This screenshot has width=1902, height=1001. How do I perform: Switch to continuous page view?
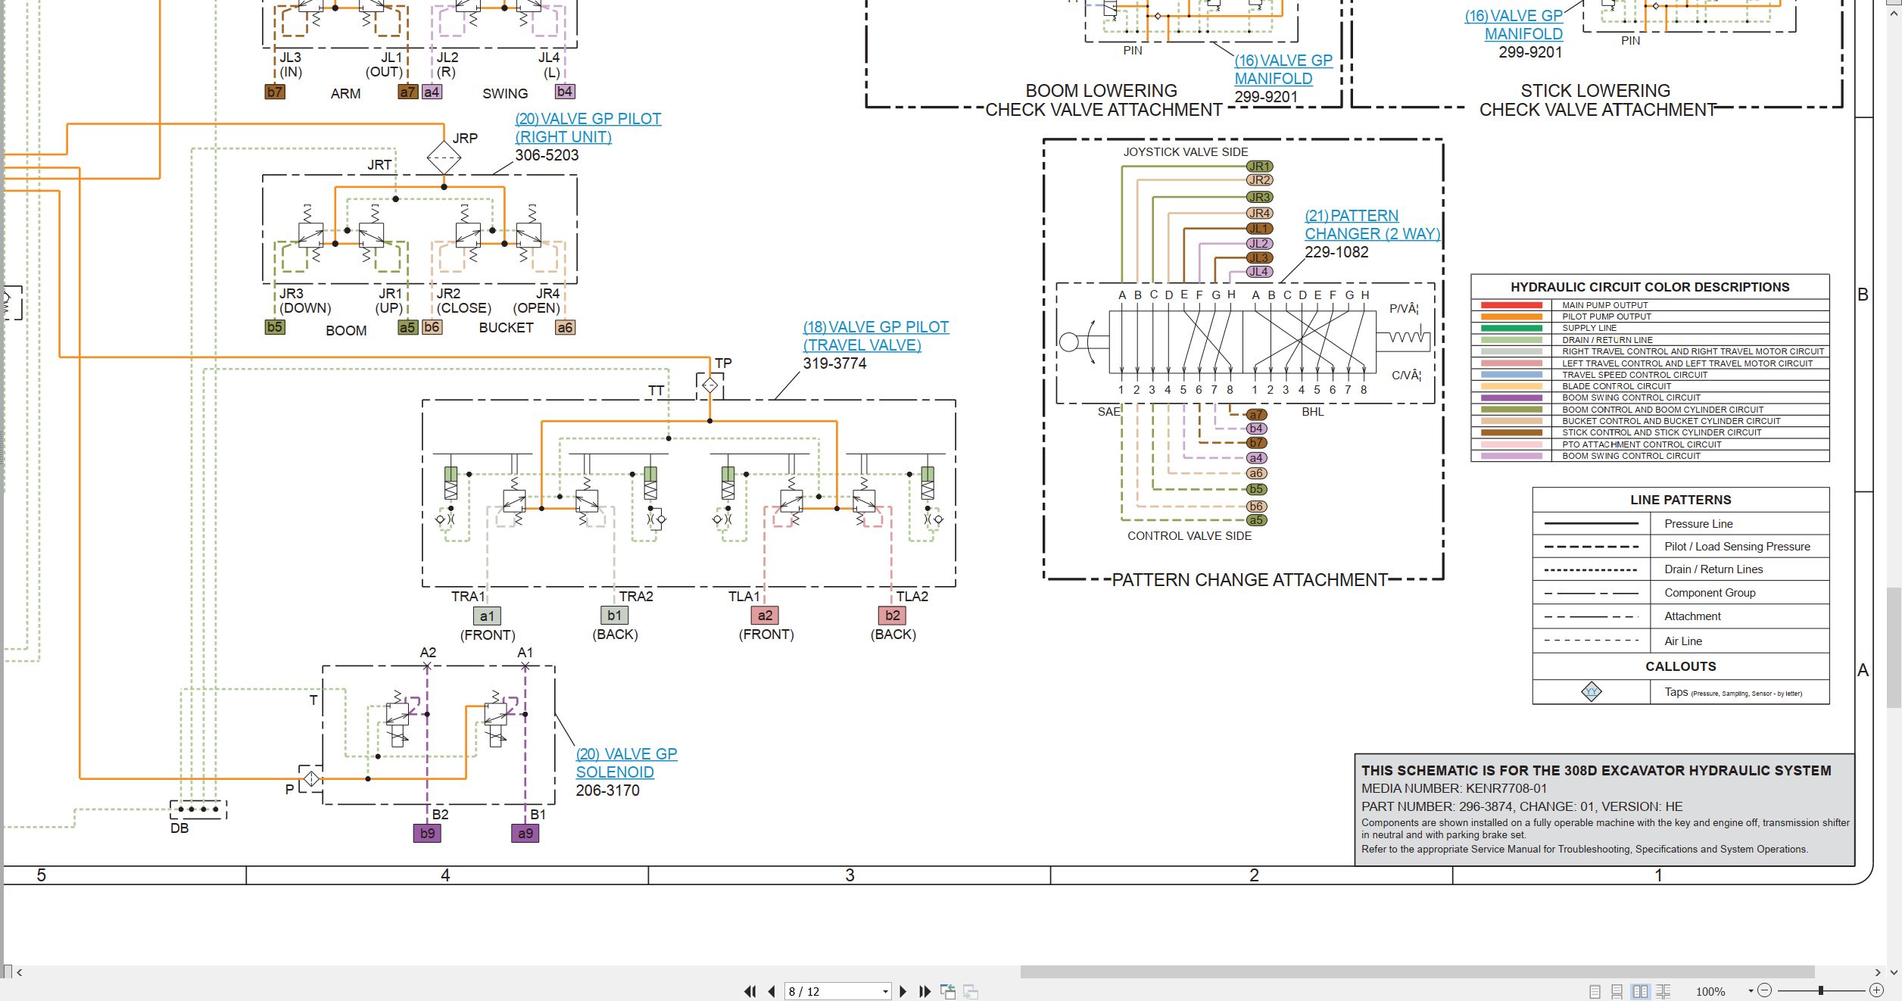point(1617,991)
